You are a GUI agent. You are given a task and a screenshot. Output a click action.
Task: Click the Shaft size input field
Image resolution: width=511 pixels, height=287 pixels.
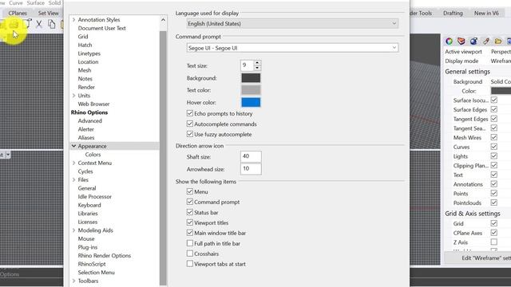[x=251, y=156]
